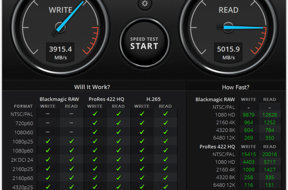Screen dimensions: 288x190
Task: Click the NTSC/PAL row label in Will It Work
Action: click(22, 114)
